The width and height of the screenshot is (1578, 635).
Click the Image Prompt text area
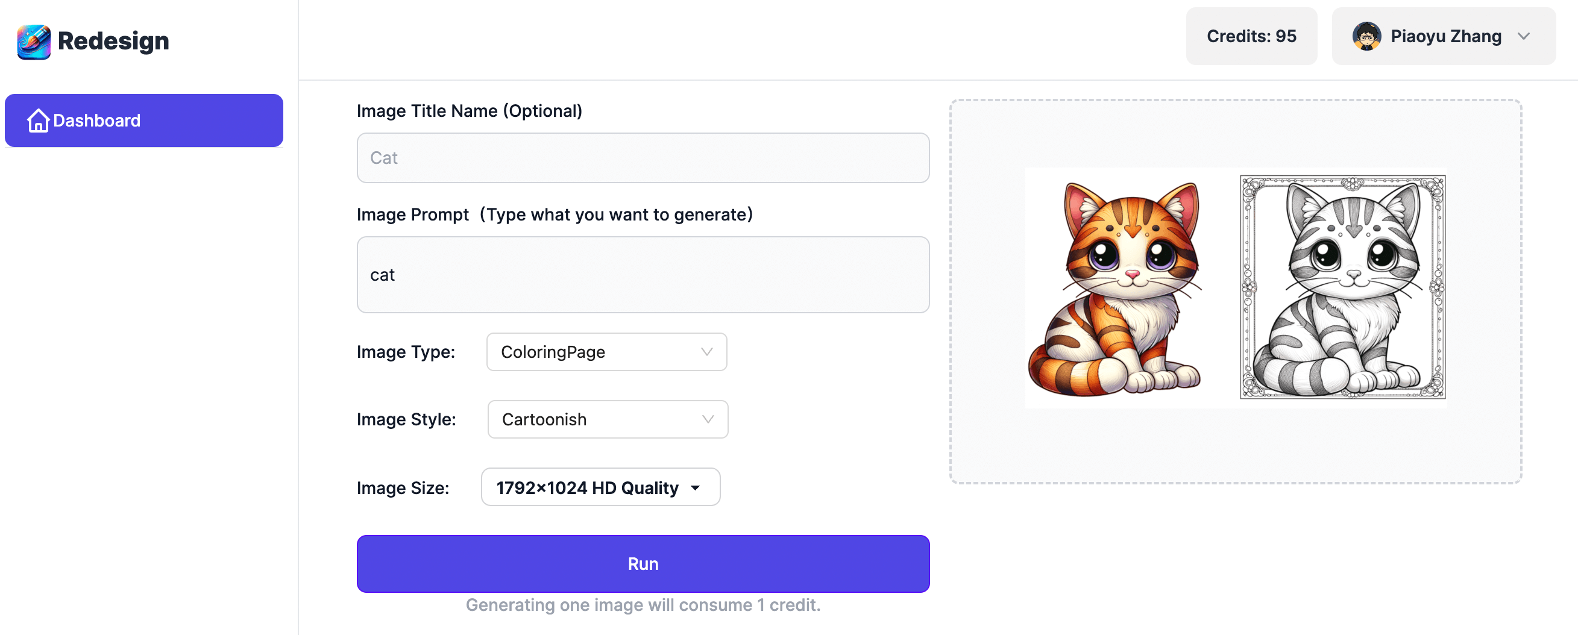(643, 275)
